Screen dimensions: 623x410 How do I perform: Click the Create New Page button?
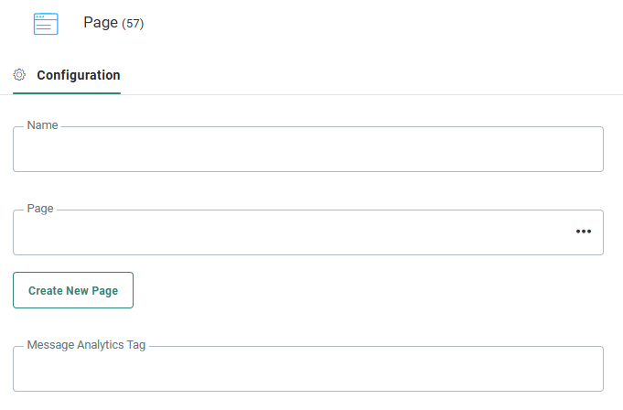tap(73, 290)
